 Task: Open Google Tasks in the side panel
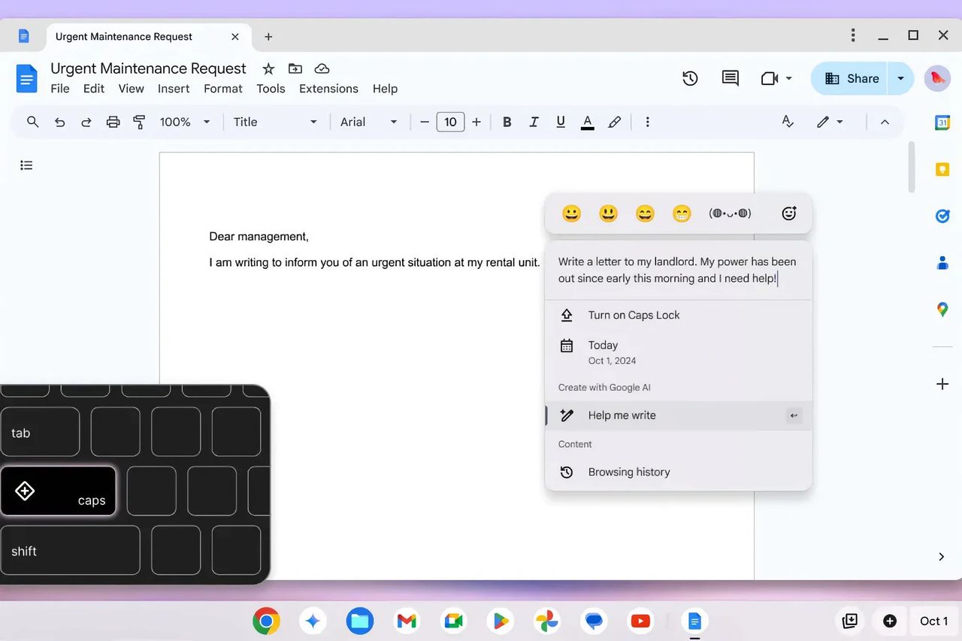942,216
